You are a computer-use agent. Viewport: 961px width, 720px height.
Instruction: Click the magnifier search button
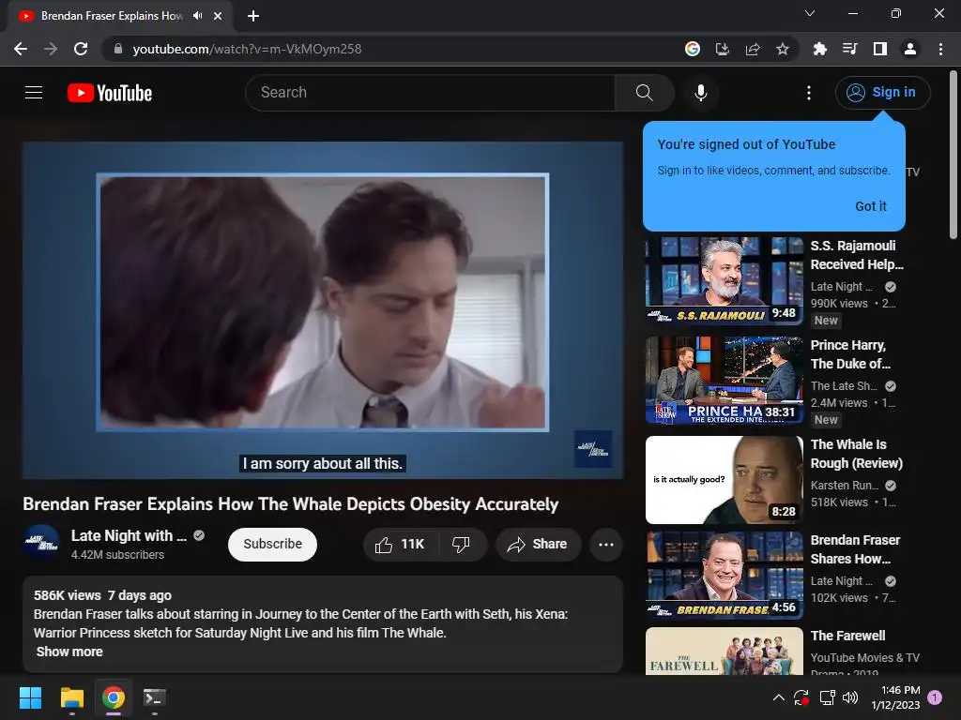(x=644, y=93)
